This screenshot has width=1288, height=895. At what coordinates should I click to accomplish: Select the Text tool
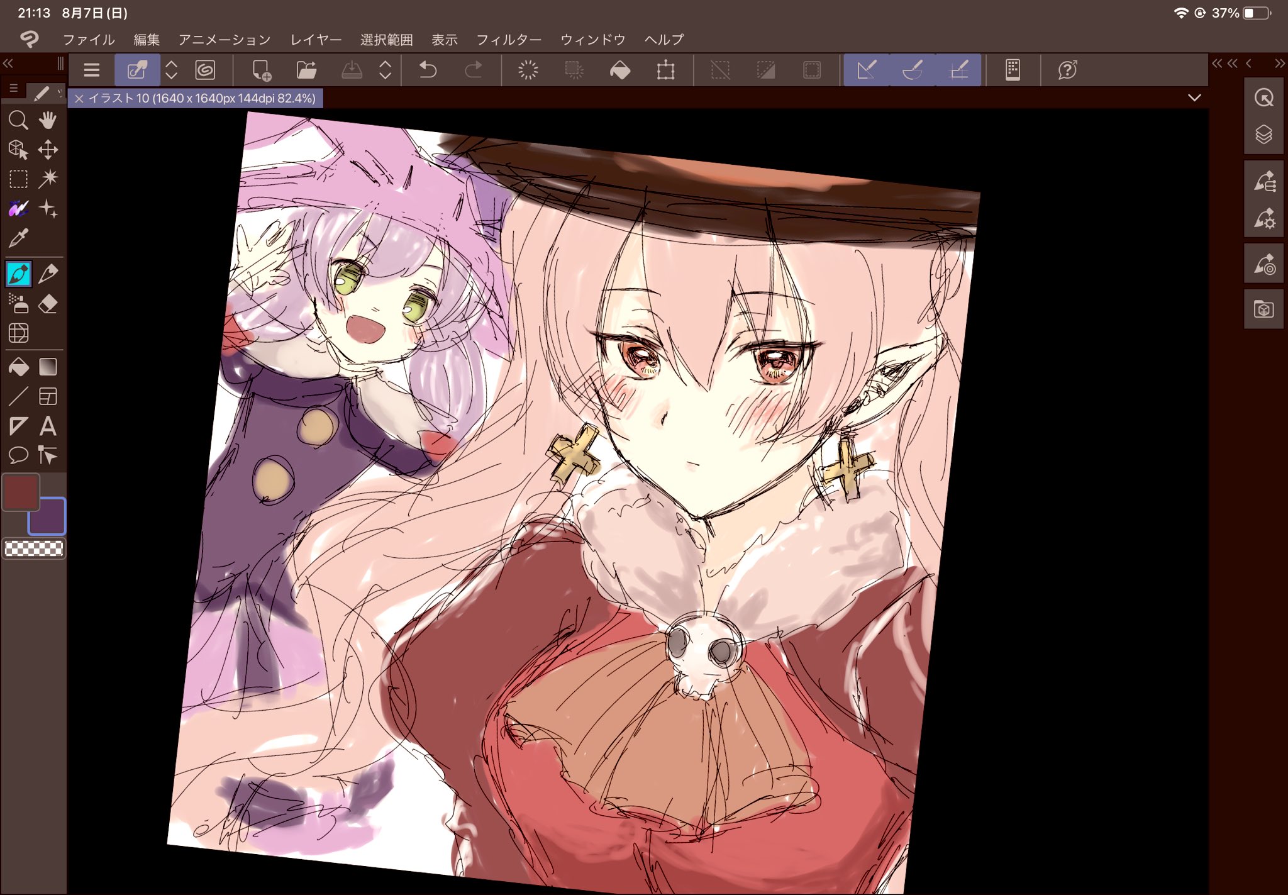coord(48,426)
